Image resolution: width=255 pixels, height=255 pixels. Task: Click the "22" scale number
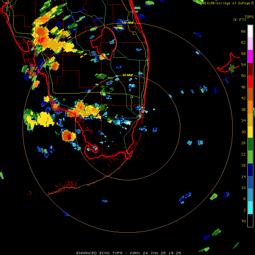coord(243,154)
